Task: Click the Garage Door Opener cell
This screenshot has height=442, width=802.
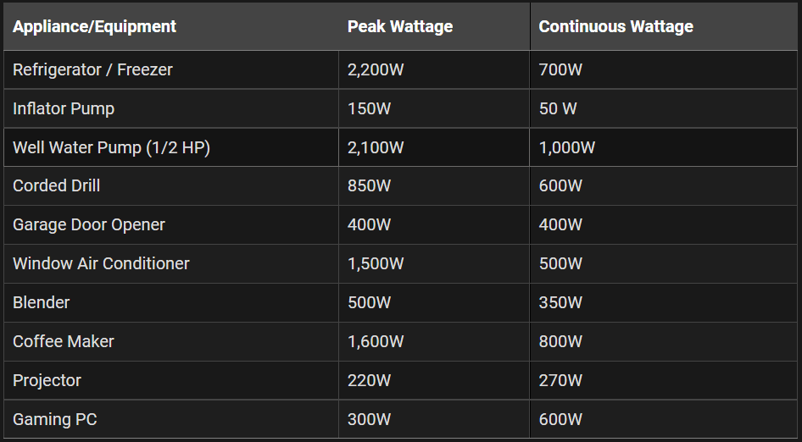Action: point(171,225)
